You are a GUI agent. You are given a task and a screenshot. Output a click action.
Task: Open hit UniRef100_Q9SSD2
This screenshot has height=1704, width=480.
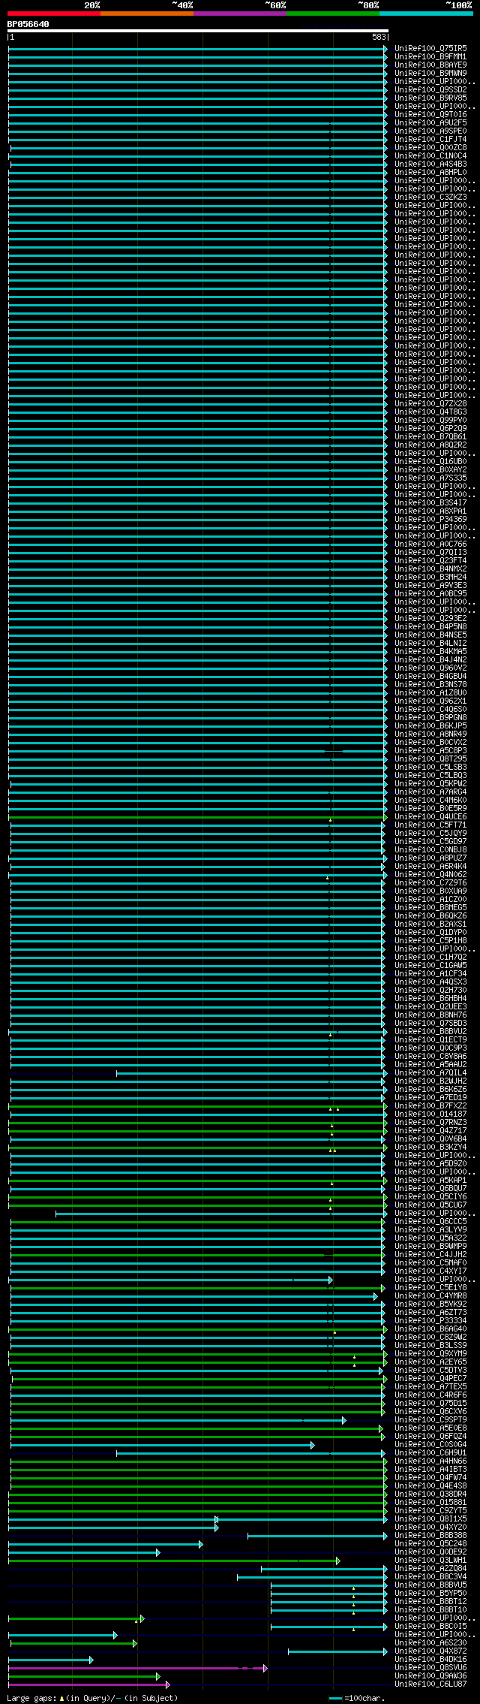point(430,89)
